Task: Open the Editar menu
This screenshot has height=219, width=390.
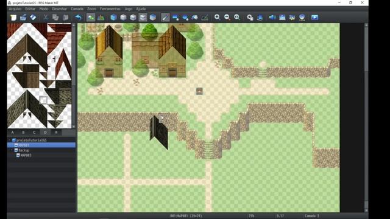Action: [30, 9]
